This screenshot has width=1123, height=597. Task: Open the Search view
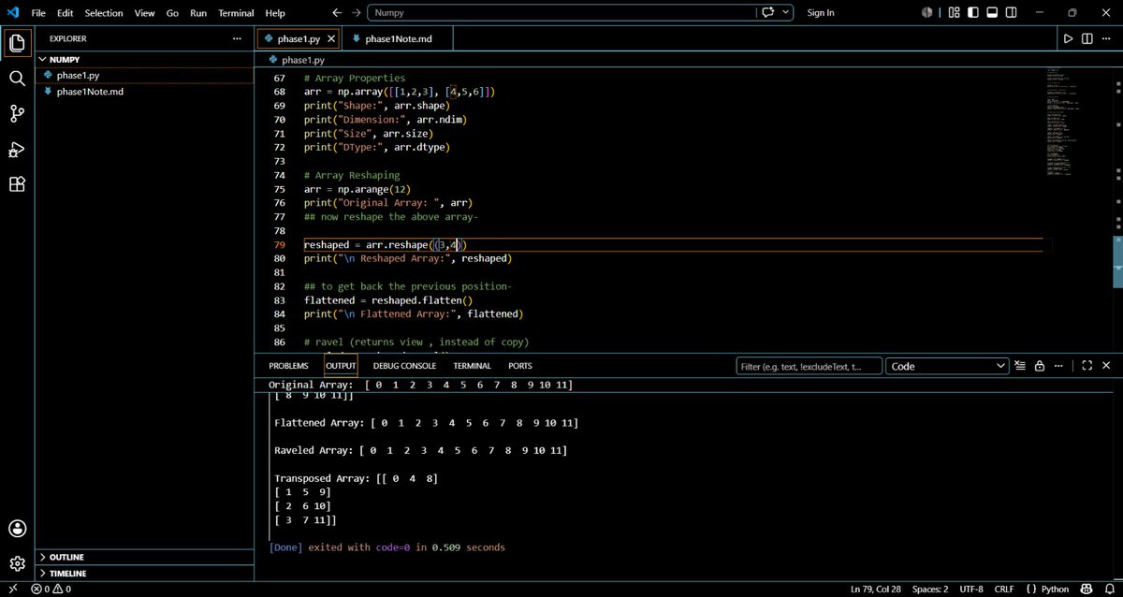(x=17, y=79)
